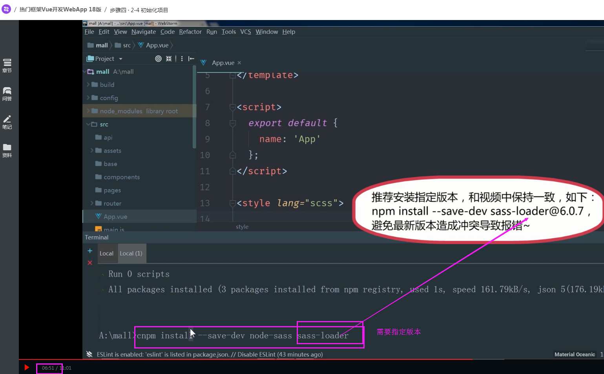604x374 pixels.
Task: Click the ESLint status bar icon
Action: point(89,354)
